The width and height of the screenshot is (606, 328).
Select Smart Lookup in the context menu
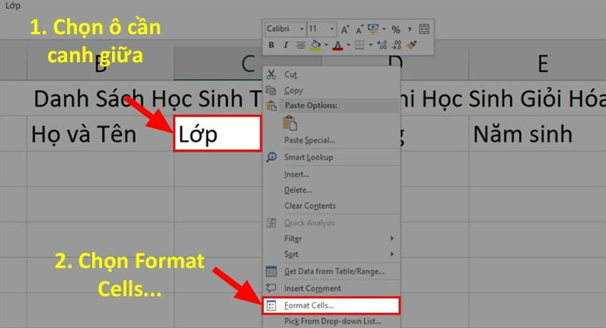coord(332,157)
